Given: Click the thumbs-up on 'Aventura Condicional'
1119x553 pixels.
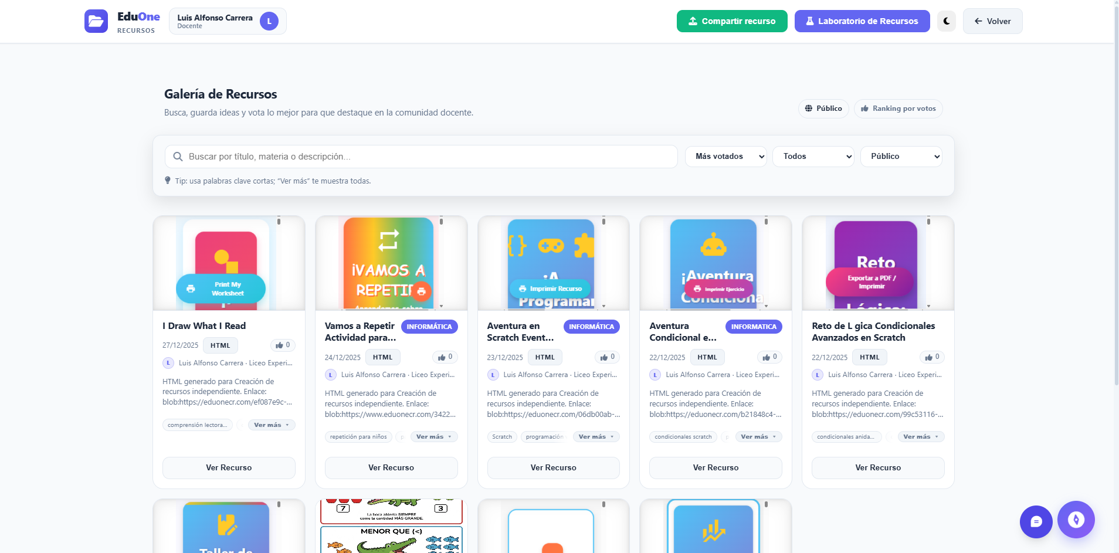Looking at the screenshot, I should click(769, 357).
